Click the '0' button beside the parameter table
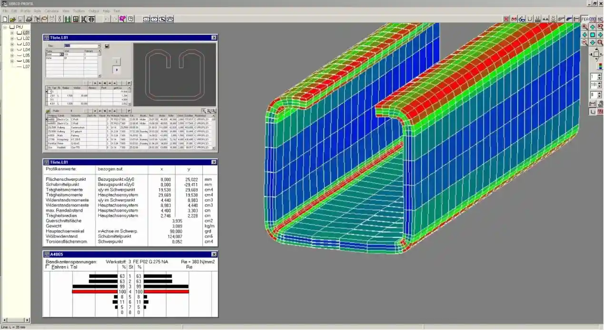This screenshot has width=604, height=330. tap(116, 70)
